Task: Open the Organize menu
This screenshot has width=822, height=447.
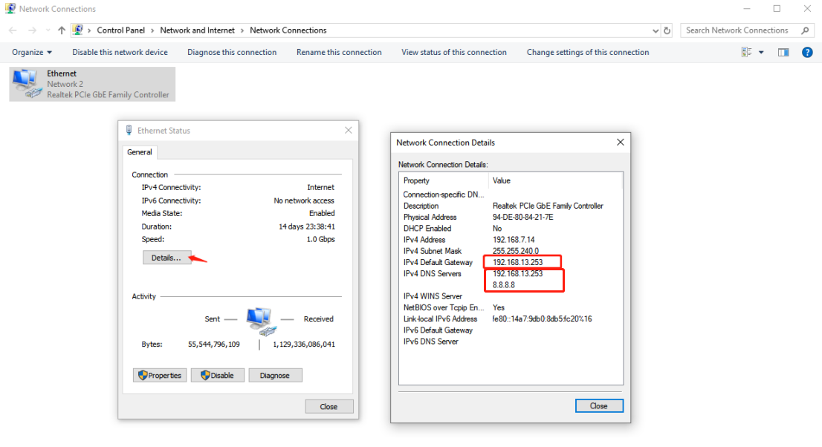Action: [32, 53]
